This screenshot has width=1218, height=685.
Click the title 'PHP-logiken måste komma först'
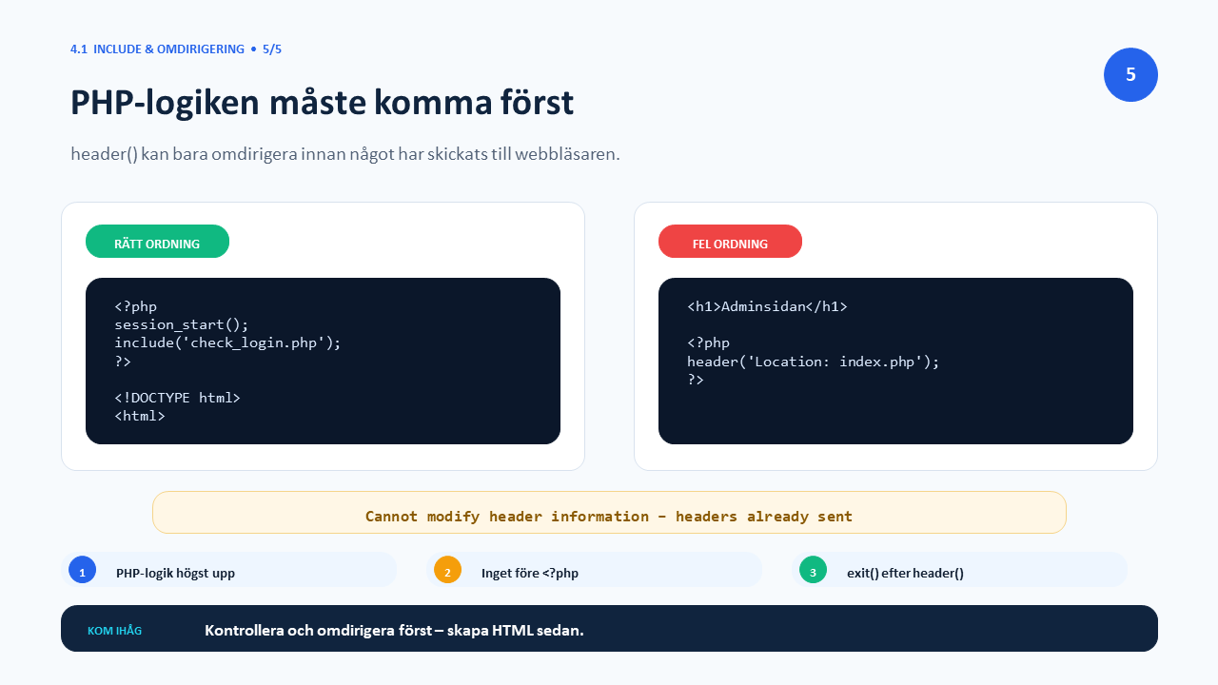[x=322, y=103]
